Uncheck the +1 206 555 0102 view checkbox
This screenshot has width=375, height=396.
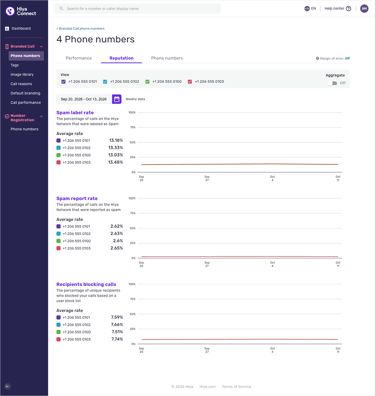pyautogui.click(x=105, y=82)
